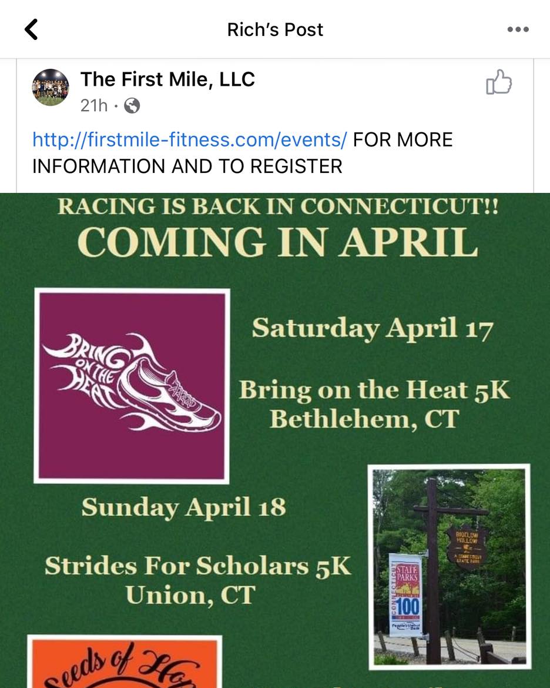Like the post with the thumbs-up icon
The image size is (550, 688).
[499, 82]
